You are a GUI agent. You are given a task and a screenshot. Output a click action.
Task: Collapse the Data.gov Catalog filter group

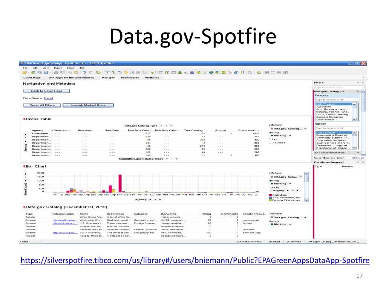pos(358,91)
